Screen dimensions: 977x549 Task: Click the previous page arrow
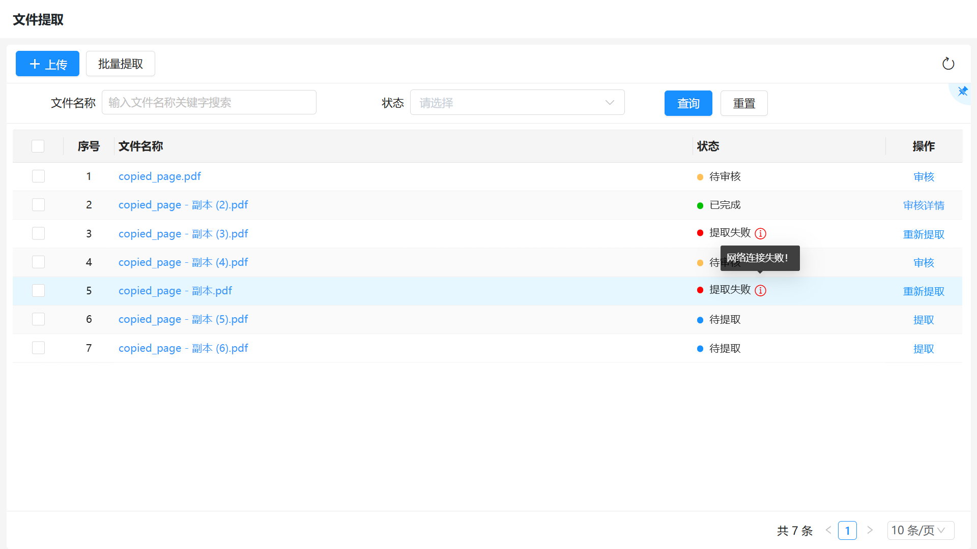(828, 530)
